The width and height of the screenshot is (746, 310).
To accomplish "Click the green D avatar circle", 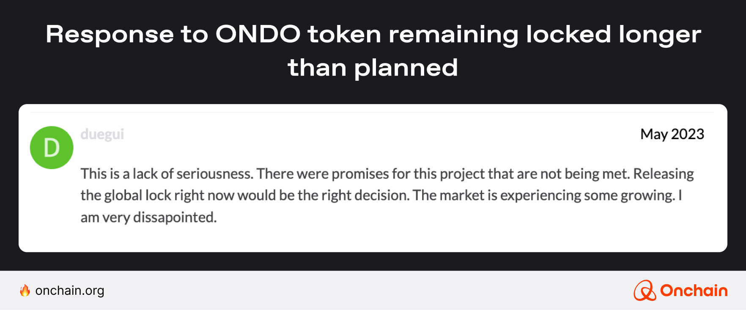I will (52, 148).
